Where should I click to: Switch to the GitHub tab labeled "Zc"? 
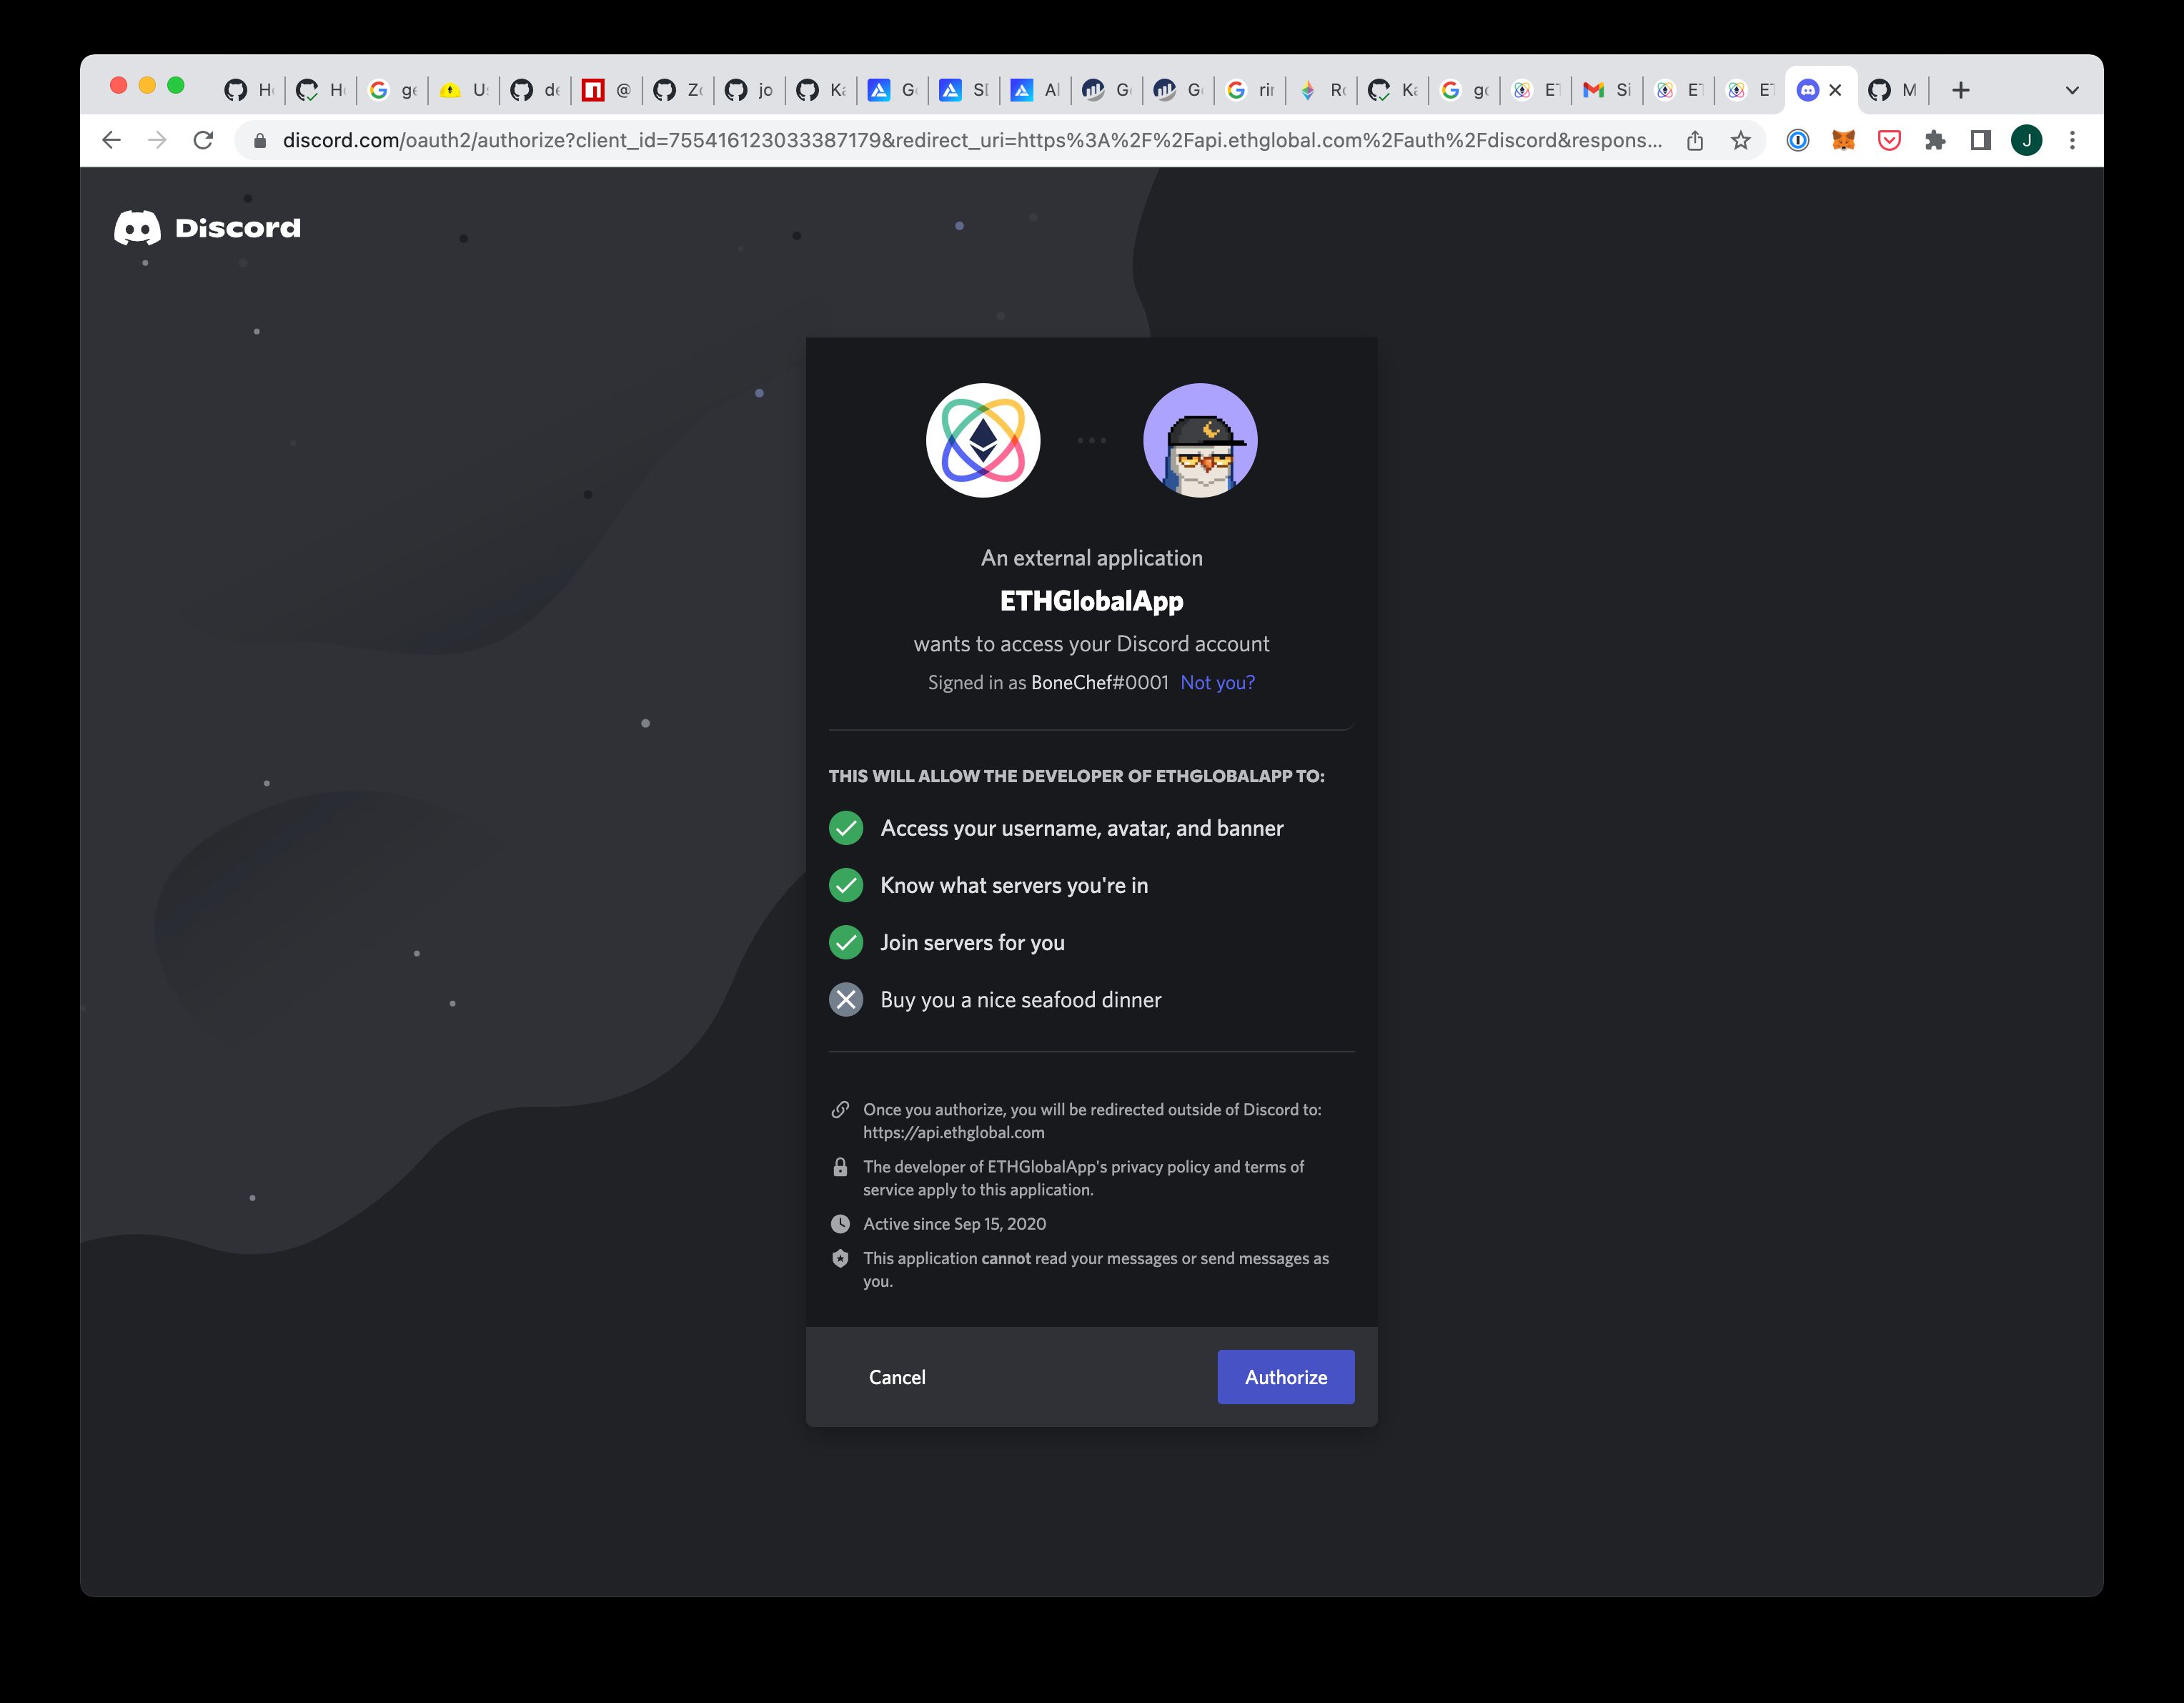[x=678, y=90]
